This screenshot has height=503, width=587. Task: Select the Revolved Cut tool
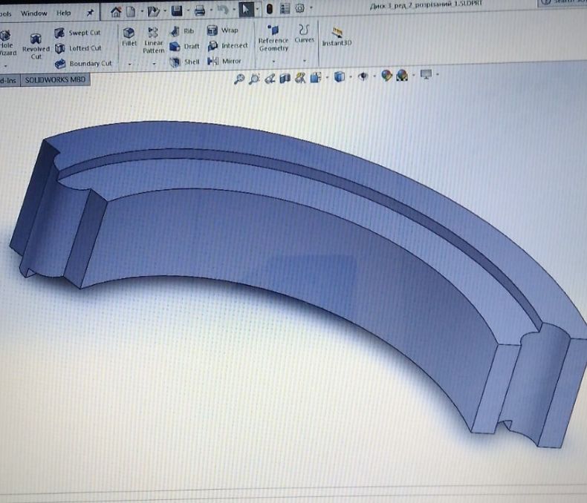click(36, 46)
